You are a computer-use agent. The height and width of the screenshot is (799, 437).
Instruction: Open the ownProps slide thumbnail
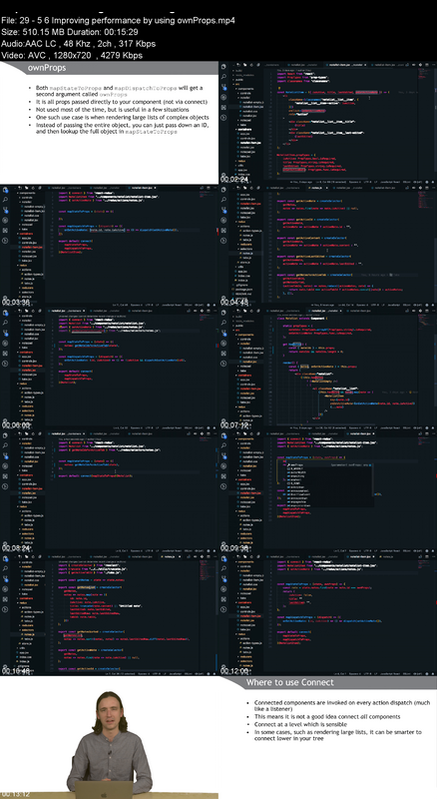click(109, 123)
